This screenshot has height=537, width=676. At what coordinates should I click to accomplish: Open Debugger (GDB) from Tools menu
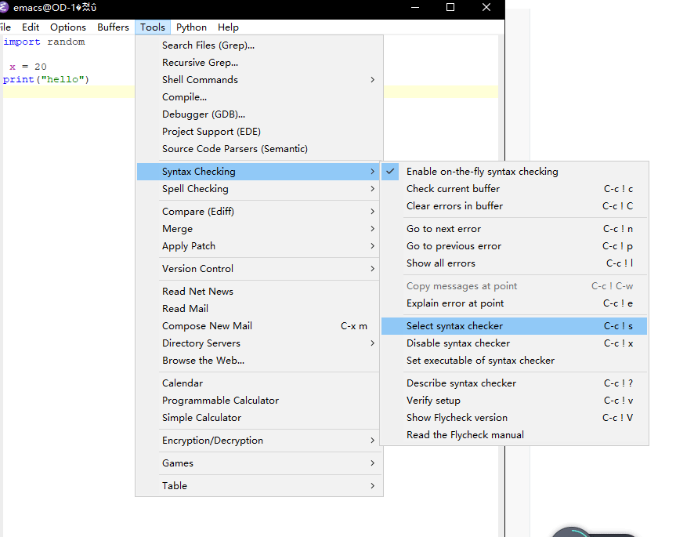(x=203, y=114)
